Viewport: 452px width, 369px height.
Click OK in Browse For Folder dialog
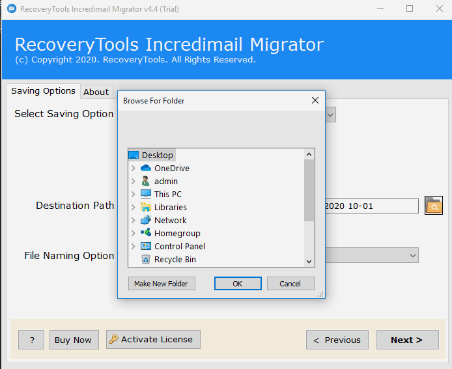238,284
